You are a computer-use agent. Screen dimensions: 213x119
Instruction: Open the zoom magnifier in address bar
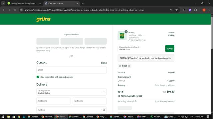(171, 10)
